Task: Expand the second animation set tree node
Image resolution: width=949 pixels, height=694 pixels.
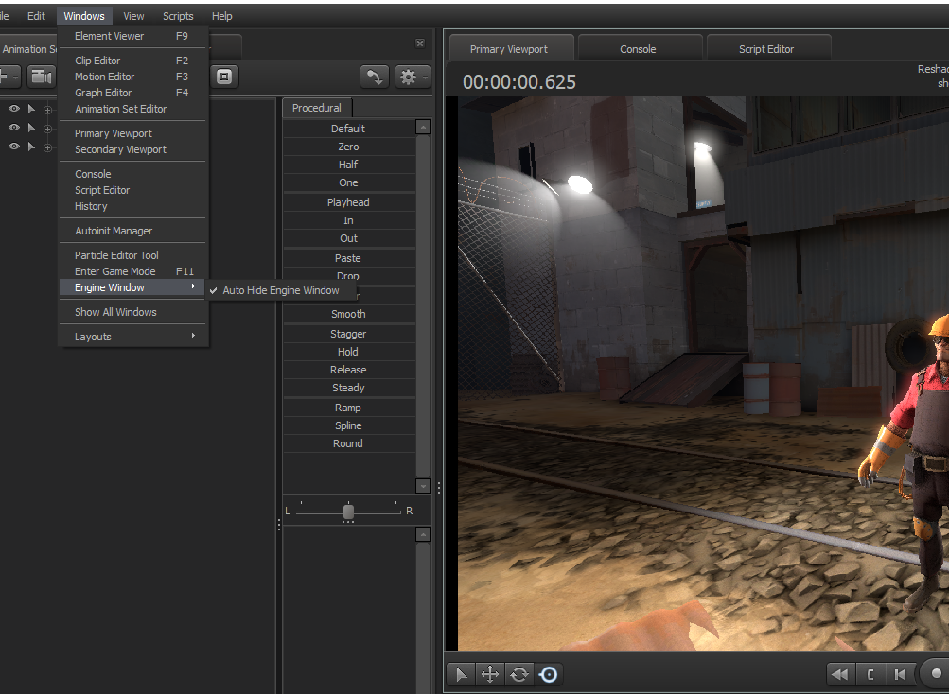Action: pyautogui.click(x=48, y=129)
